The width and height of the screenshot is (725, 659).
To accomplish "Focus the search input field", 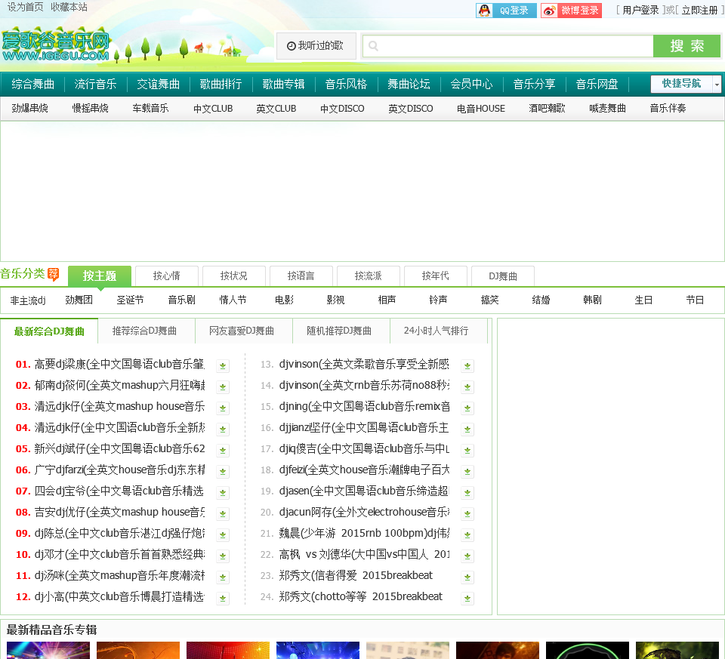I will [x=507, y=46].
